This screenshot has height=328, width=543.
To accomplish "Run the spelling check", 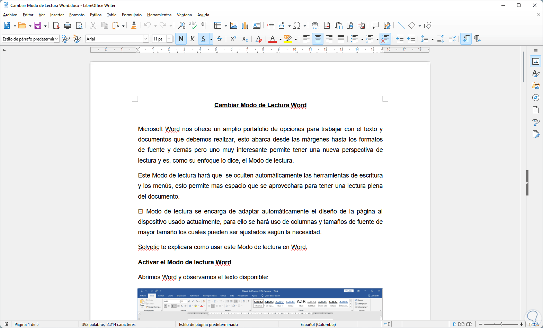I will pyautogui.click(x=193, y=25).
